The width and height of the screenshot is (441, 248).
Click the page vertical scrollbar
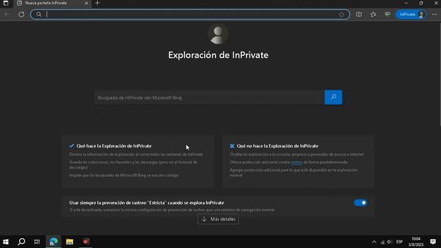[440, 74]
